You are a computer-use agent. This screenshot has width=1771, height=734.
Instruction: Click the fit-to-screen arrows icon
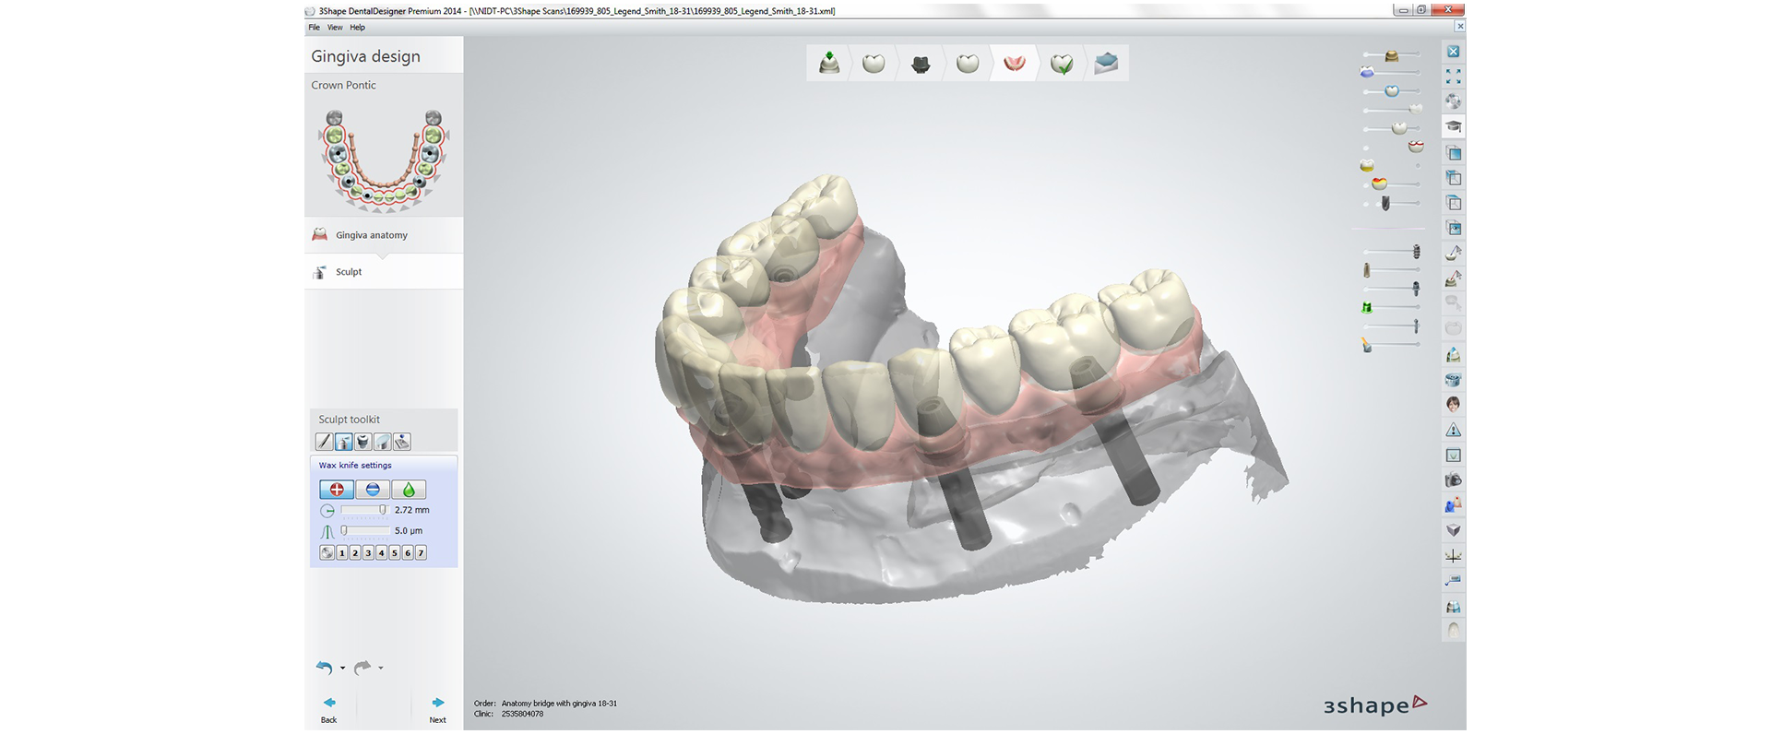pos(1453,77)
